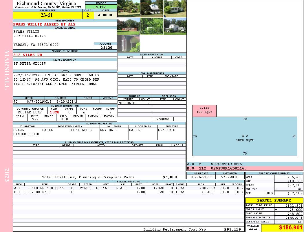This screenshot has width=304, height=232.
Task: Open the middle-left red brick house photo
Action: (129, 26)
